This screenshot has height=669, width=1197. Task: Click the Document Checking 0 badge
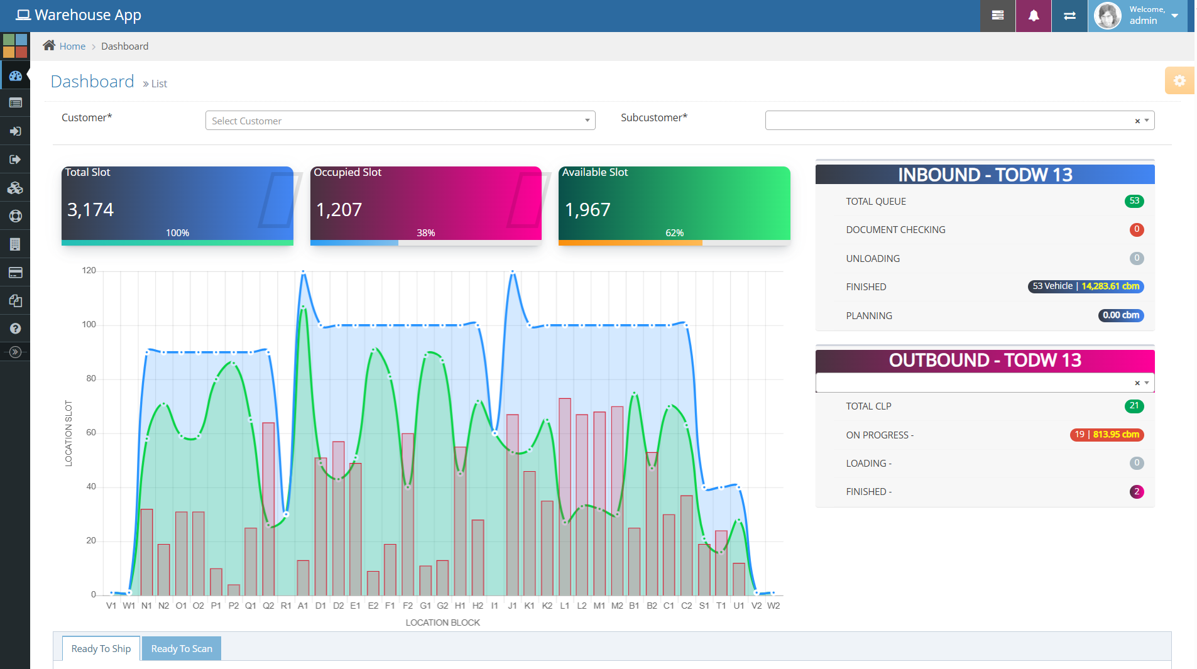(1137, 229)
